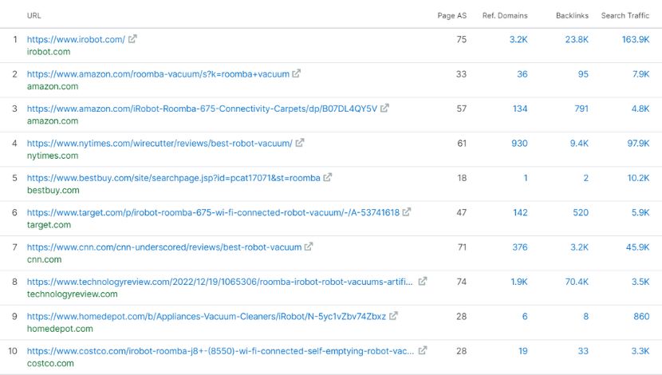Sort by Search Traffic column header
Viewport: 662px width, 375px height.
[x=625, y=15]
